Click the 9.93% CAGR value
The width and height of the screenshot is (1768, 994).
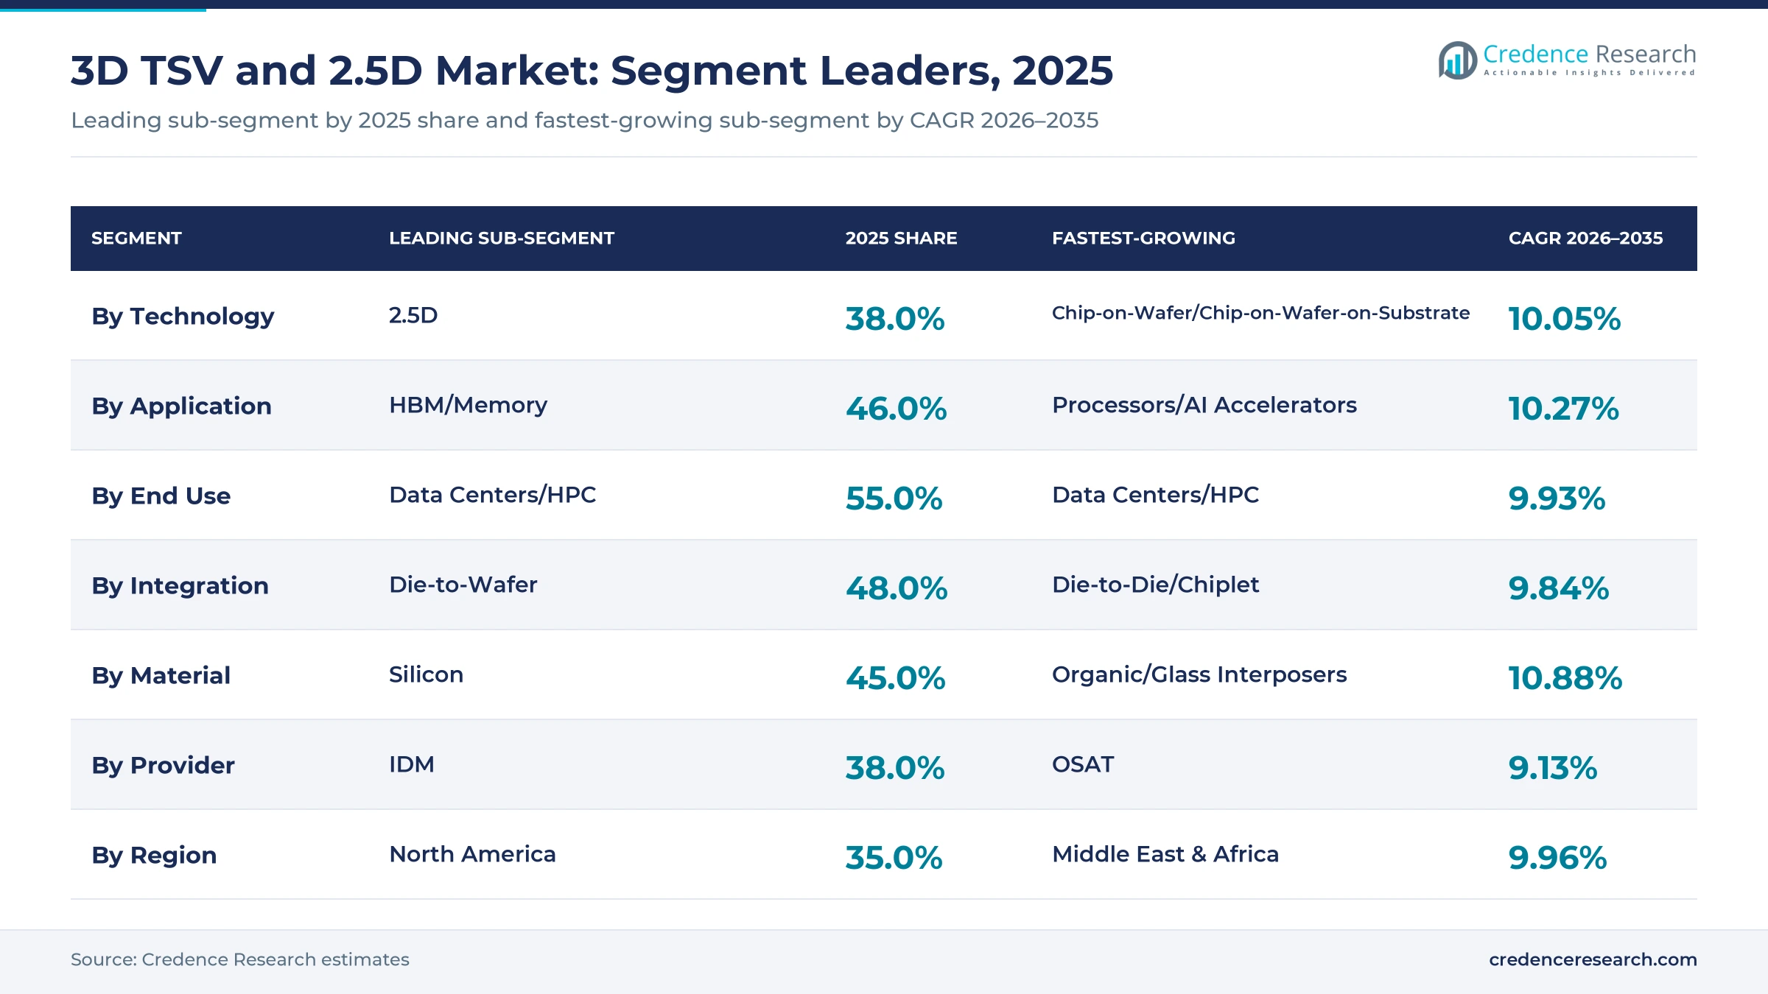point(1557,498)
